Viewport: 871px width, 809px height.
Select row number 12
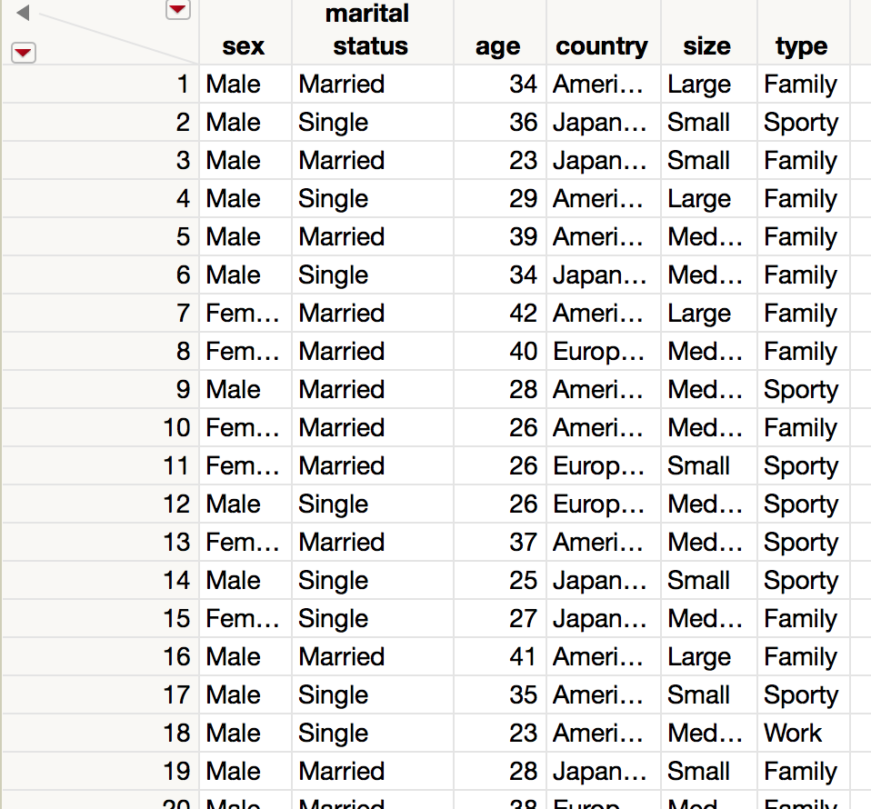176,504
